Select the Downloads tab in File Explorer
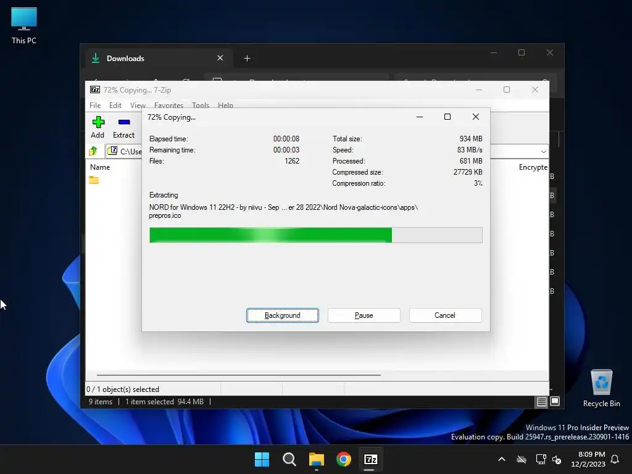The width and height of the screenshot is (632, 474). 159,58
